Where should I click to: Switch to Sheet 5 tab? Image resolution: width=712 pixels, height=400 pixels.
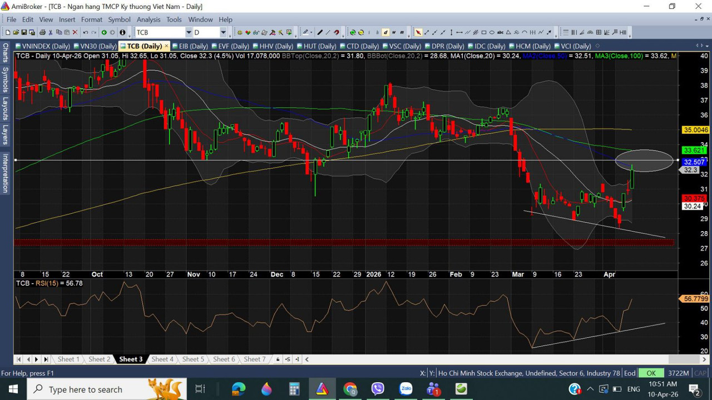click(x=193, y=359)
